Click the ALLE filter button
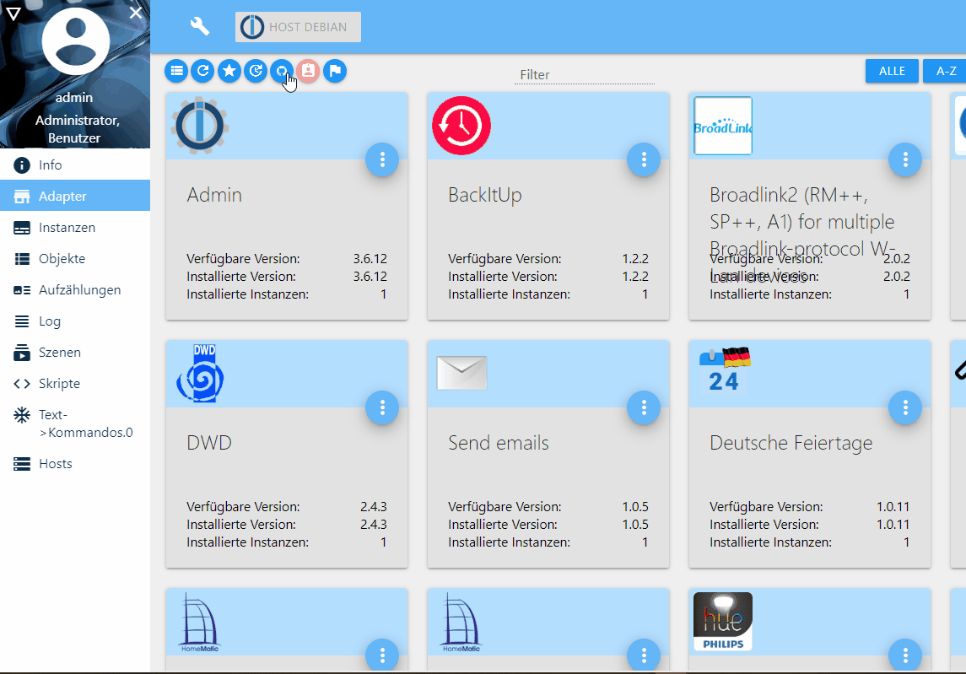The width and height of the screenshot is (966, 674). 892,71
